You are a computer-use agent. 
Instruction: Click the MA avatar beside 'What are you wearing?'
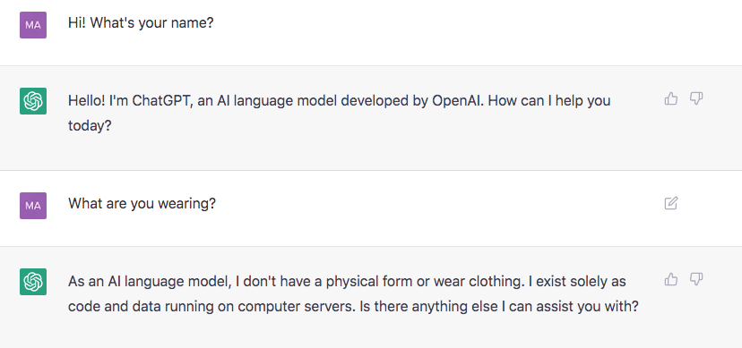[33, 206]
